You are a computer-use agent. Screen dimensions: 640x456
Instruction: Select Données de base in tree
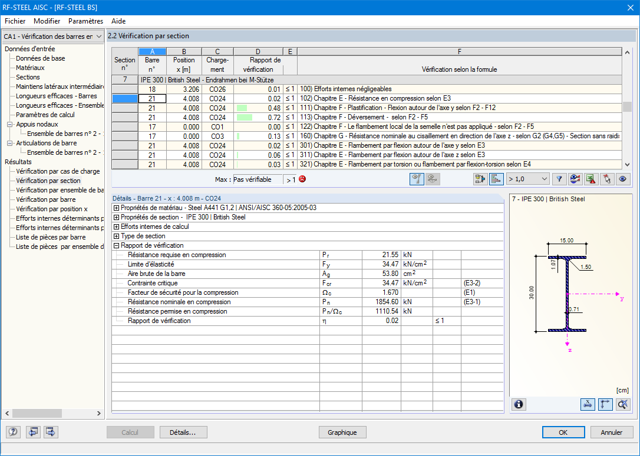pos(41,58)
